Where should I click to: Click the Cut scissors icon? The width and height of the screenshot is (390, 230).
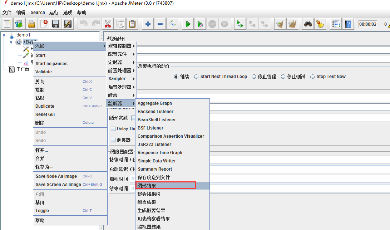tap(108, 24)
